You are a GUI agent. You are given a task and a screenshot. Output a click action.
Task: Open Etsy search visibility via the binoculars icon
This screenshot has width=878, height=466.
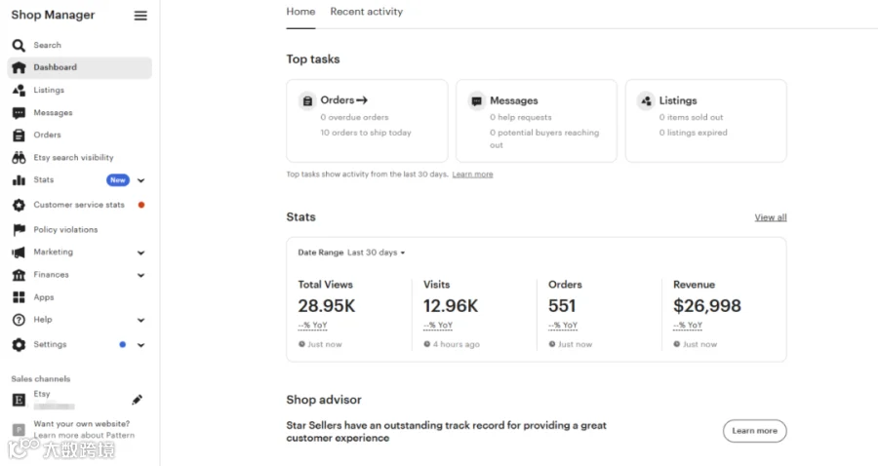[19, 158]
